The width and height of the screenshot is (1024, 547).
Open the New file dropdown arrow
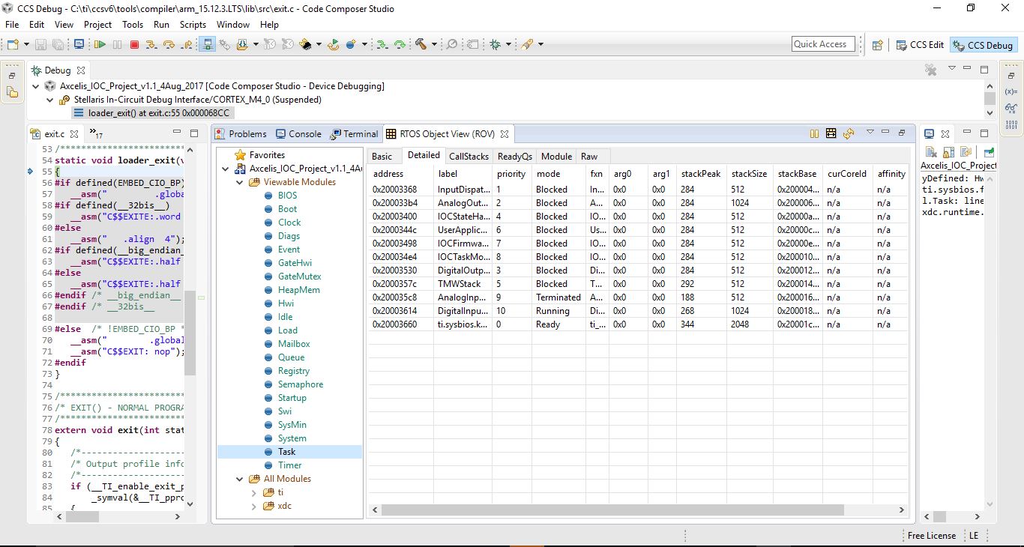(x=27, y=44)
